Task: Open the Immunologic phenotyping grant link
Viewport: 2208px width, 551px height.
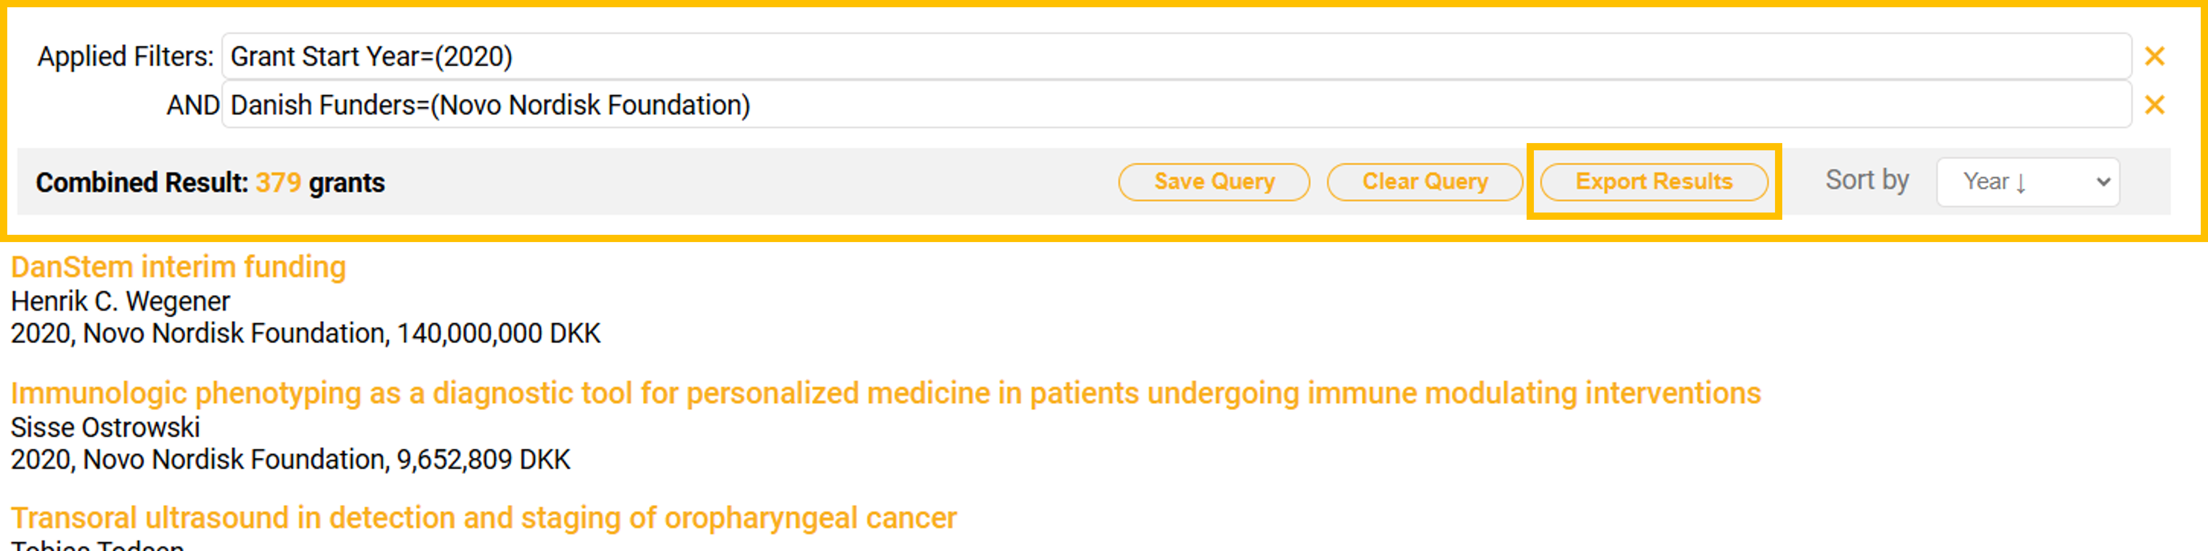Action: click(885, 393)
